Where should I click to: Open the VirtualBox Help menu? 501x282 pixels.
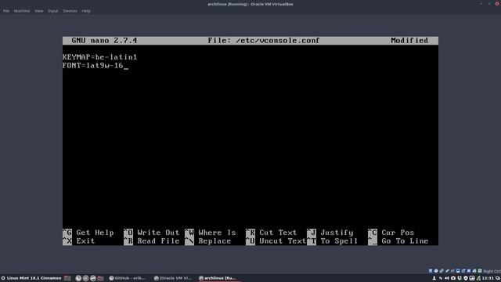pos(86,11)
